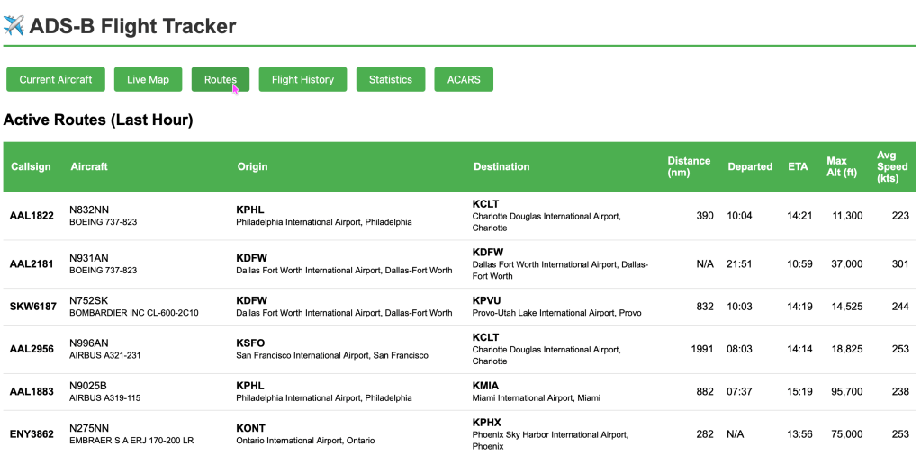This screenshot has width=921, height=455.
Task: Click the Avg Speed (kts) column header
Action: (892, 166)
